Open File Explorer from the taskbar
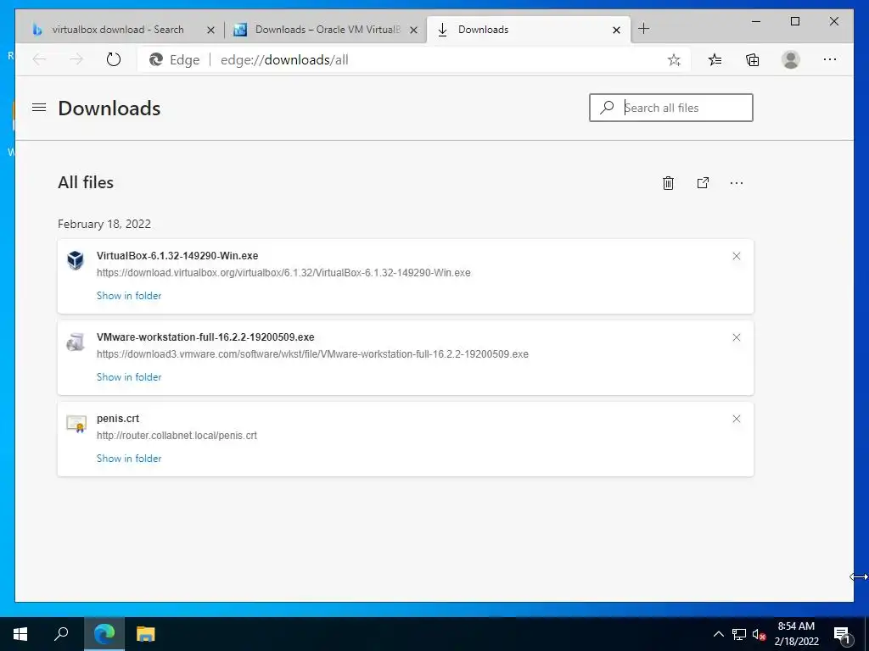This screenshot has width=869, height=651. tap(146, 634)
